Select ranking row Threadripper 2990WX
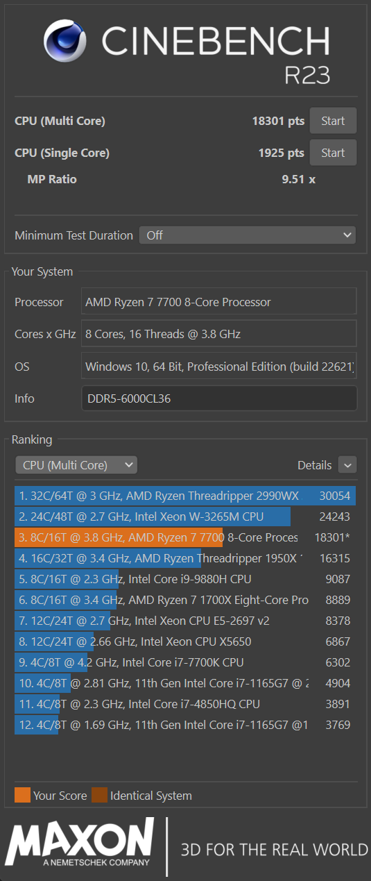The image size is (371, 881). point(185,496)
